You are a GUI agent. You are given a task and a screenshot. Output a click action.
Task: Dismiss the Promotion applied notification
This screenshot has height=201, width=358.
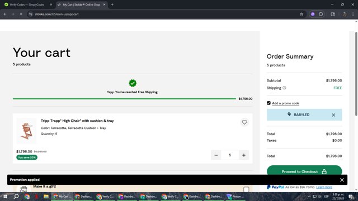click(342, 180)
